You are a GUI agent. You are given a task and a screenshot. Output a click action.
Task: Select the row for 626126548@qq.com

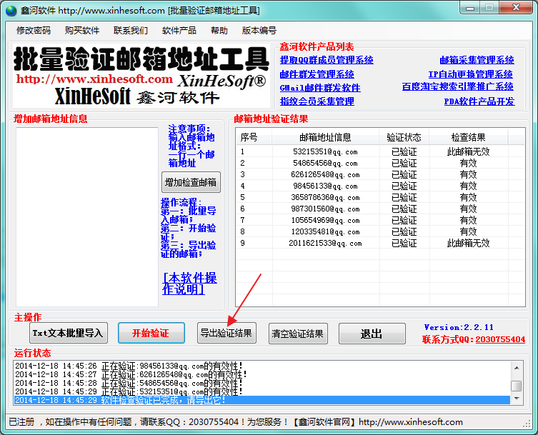[x=380, y=174]
